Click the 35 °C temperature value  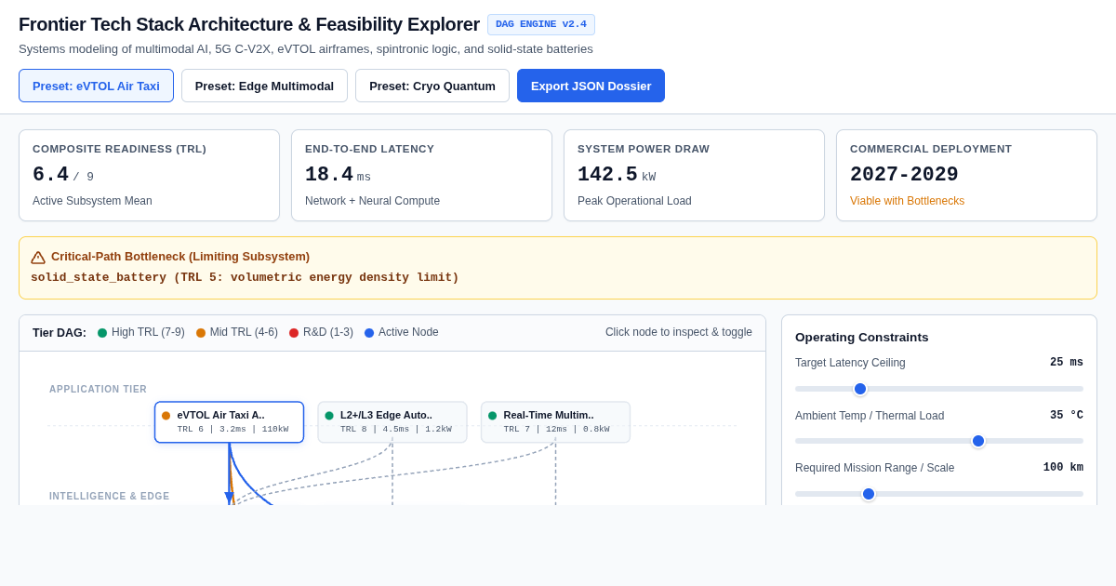[x=1067, y=416]
